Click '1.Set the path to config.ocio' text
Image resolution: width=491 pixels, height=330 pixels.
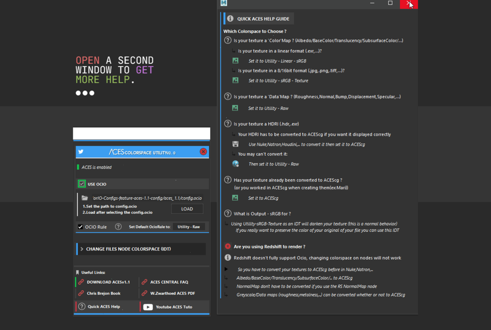(109, 206)
